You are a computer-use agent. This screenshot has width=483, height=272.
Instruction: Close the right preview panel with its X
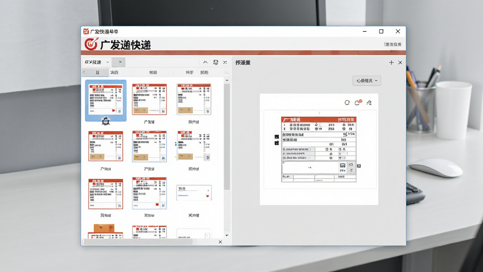pyautogui.click(x=400, y=63)
